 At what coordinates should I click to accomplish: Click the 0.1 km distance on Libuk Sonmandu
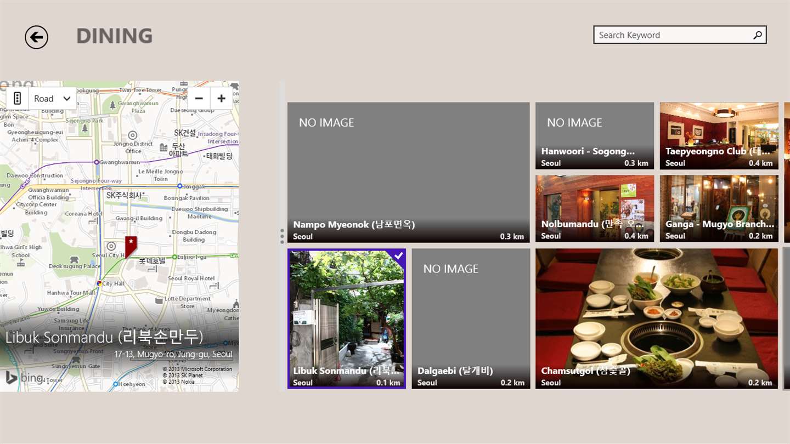[x=388, y=383]
